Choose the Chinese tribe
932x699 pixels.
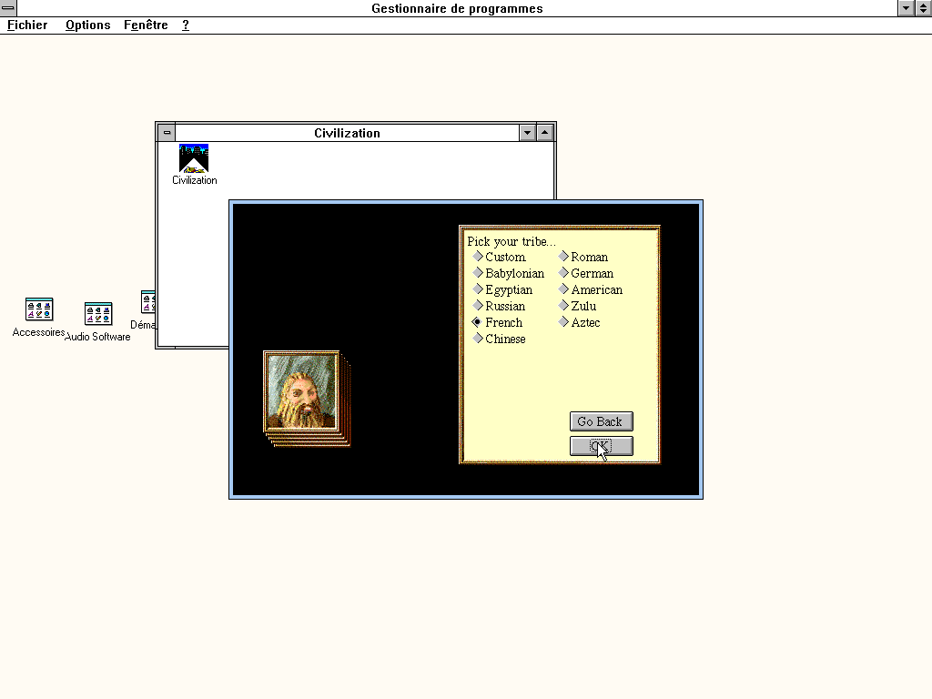click(500, 339)
